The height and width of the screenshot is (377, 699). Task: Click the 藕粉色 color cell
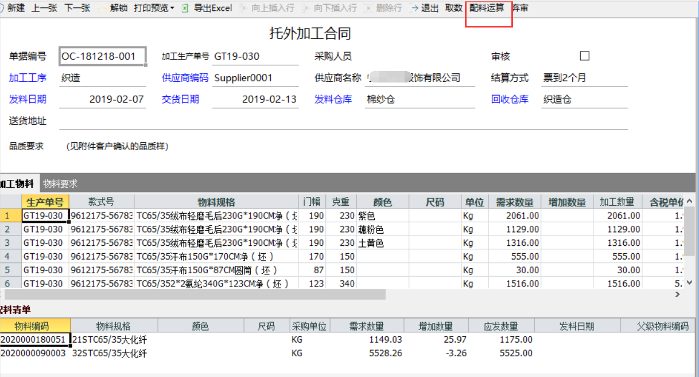point(382,229)
